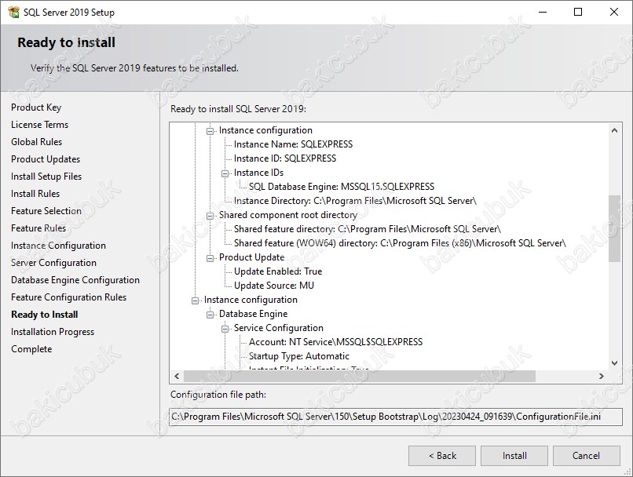
Task: Select 'Update Source: MU' tree row
Action: [x=274, y=286]
